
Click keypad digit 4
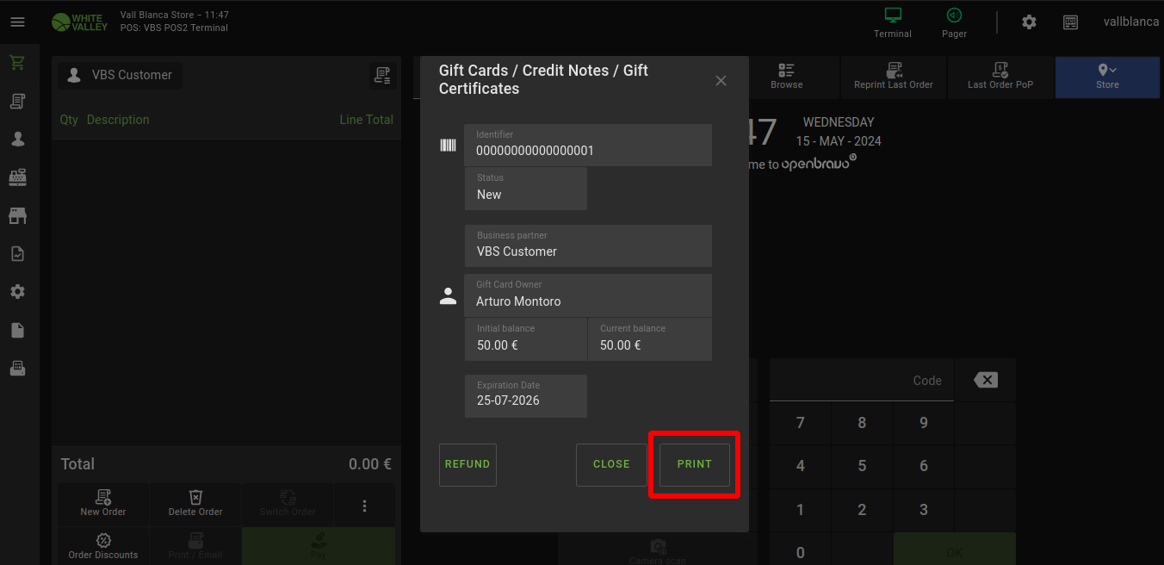(x=801, y=466)
